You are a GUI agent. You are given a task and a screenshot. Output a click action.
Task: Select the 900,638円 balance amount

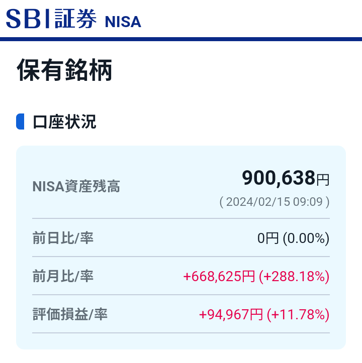(x=286, y=178)
